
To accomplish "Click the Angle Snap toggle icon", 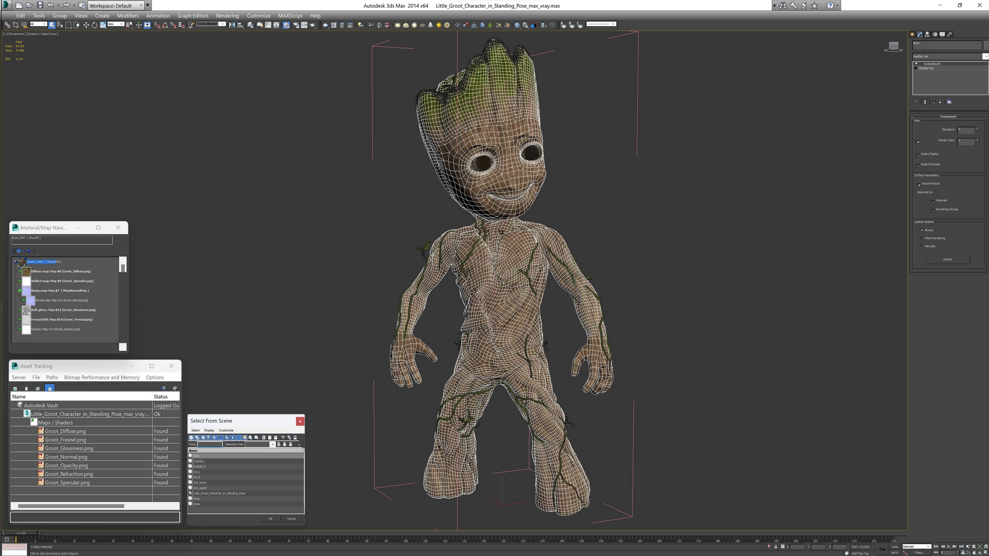I will [x=165, y=25].
